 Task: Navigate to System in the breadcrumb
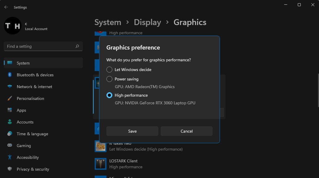click(108, 22)
